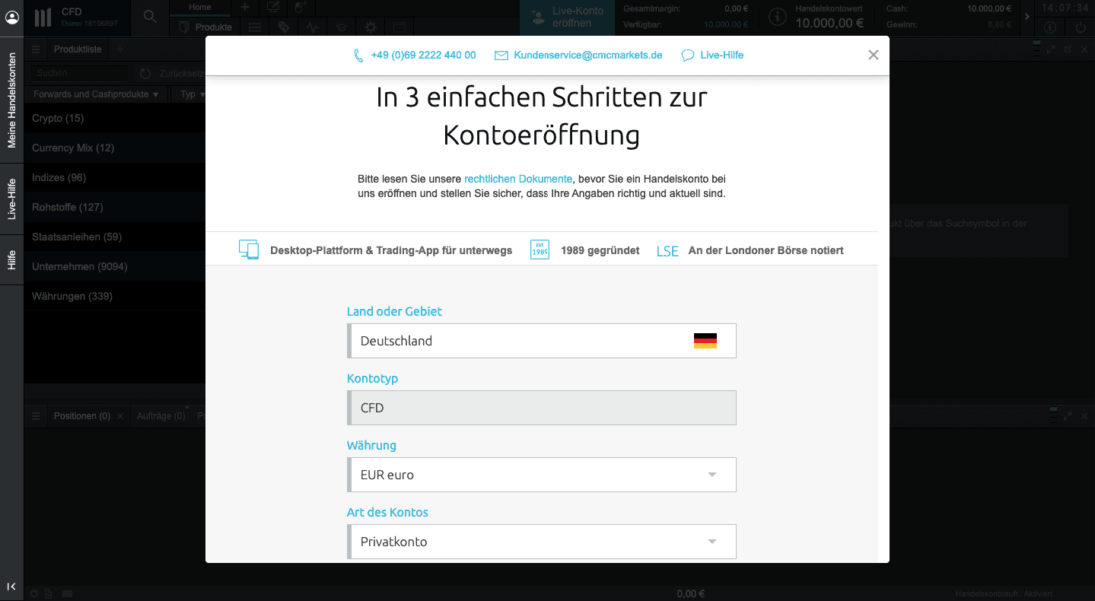This screenshot has height=601, width=1095.
Task: Expand account summary with arrow near Cash
Action: tap(1027, 17)
